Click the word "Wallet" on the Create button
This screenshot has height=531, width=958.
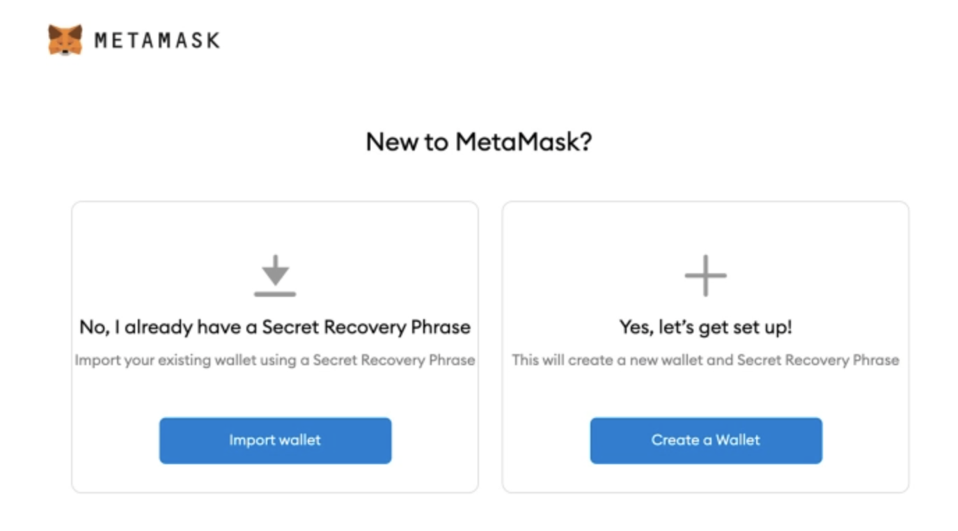coord(738,440)
